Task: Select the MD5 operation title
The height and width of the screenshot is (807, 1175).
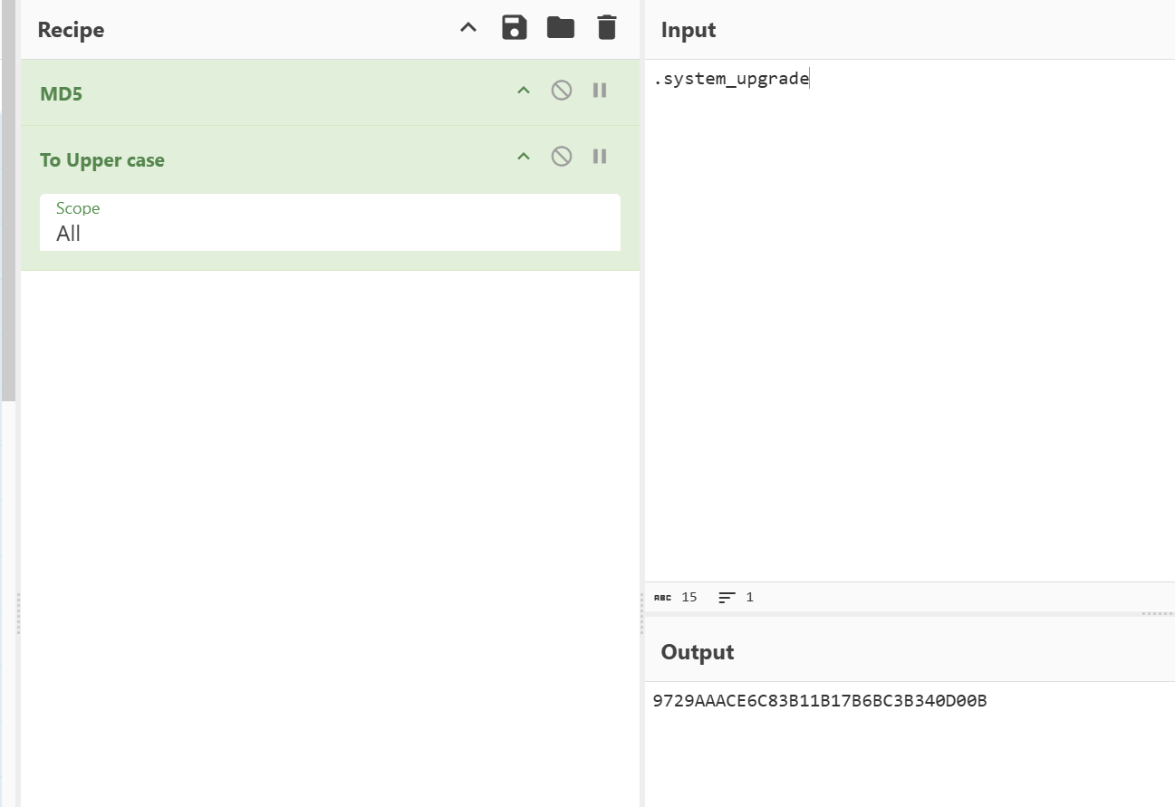Action: pyautogui.click(x=62, y=94)
